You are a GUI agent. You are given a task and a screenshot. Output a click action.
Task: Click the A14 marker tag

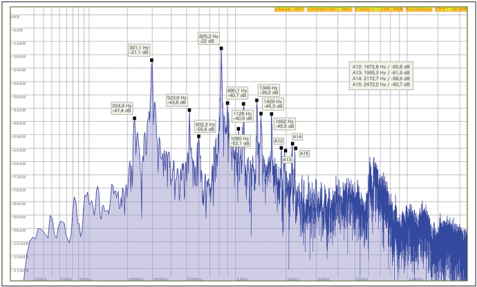click(297, 137)
